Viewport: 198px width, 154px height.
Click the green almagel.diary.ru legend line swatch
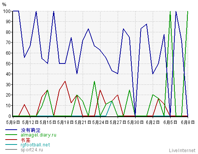pyautogui.click(x=11, y=135)
